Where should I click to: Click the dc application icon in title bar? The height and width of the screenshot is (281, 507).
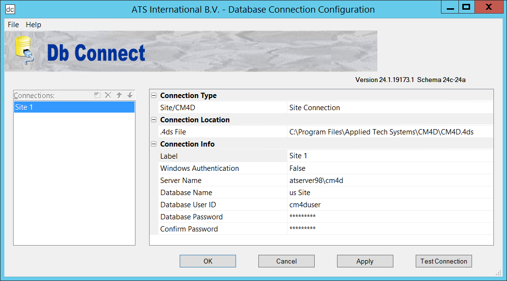[x=10, y=9]
